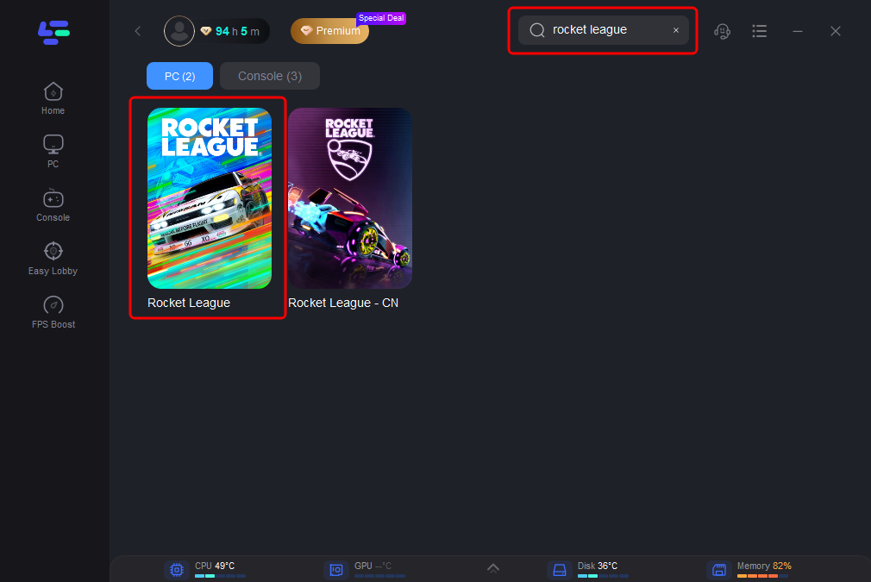
Task: Open the PC section in sidebar
Action: coord(53,151)
